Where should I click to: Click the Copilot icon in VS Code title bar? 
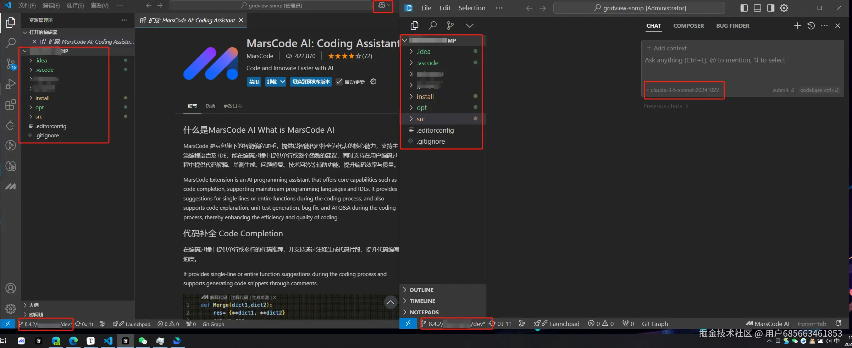pyautogui.click(x=382, y=5)
